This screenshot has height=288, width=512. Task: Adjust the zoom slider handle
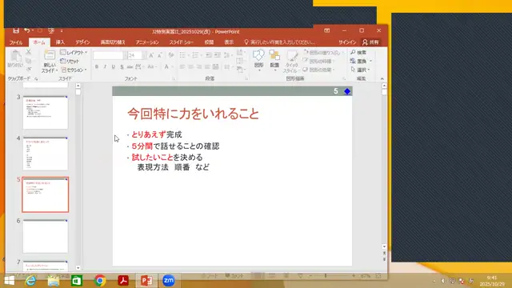click(x=326, y=276)
